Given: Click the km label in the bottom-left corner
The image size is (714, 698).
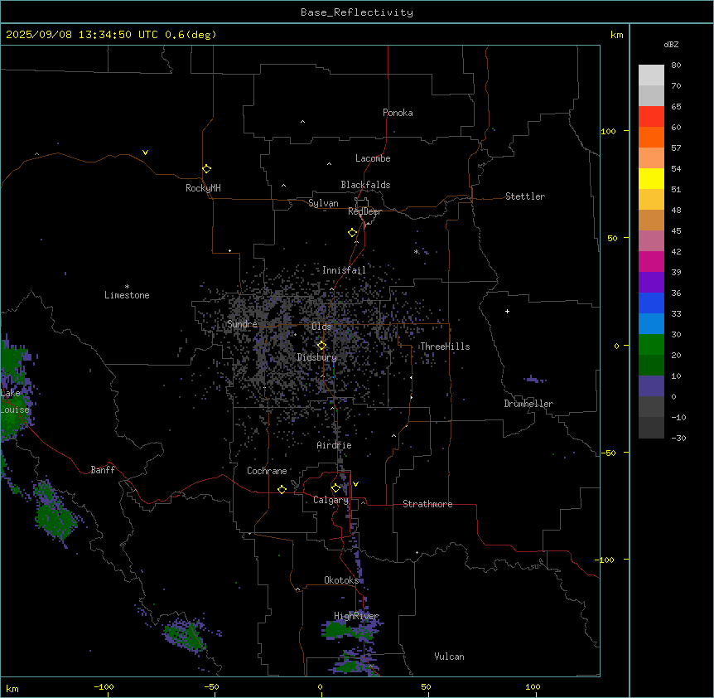Looking at the screenshot, I should (x=12, y=688).
